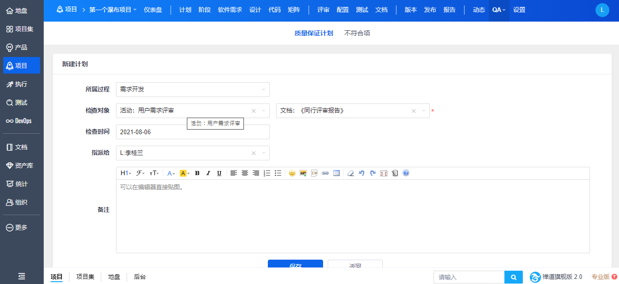Toggle italic formatting in the editor toolbar

pyautogui.click(x=208, y=173)
